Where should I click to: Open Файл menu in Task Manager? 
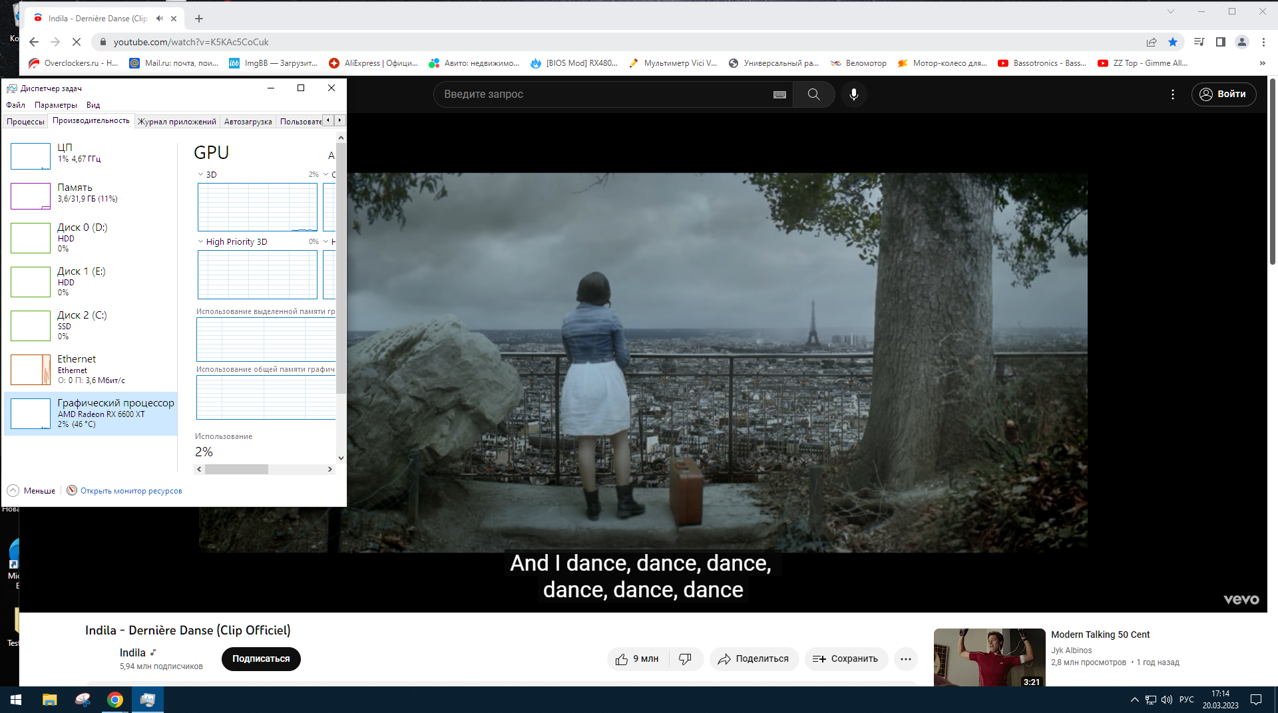tap(15, 105)
